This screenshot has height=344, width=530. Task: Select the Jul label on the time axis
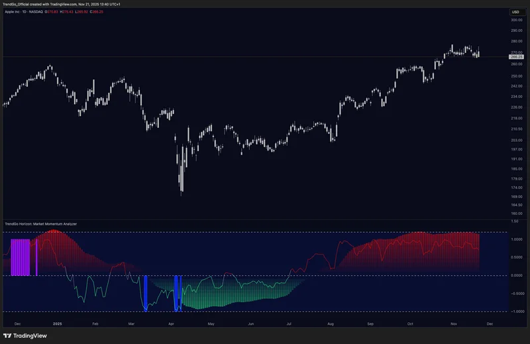pyautogui.click(x=289, y=323)
